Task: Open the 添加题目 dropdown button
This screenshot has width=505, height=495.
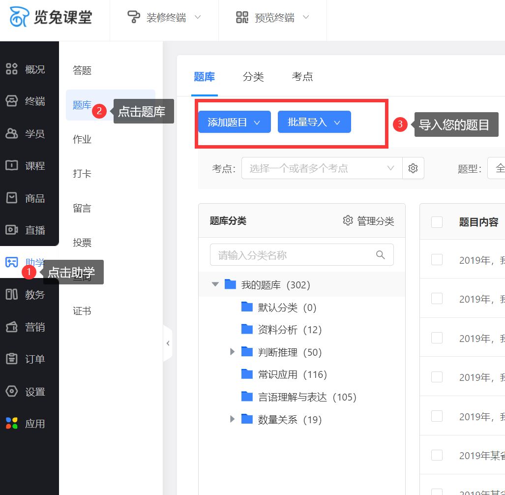Action: click(235, 122)
